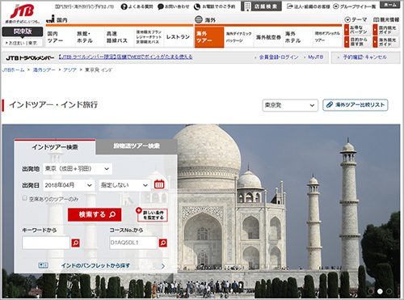
Task: Select third carousel slide dot
Action: 389,291
